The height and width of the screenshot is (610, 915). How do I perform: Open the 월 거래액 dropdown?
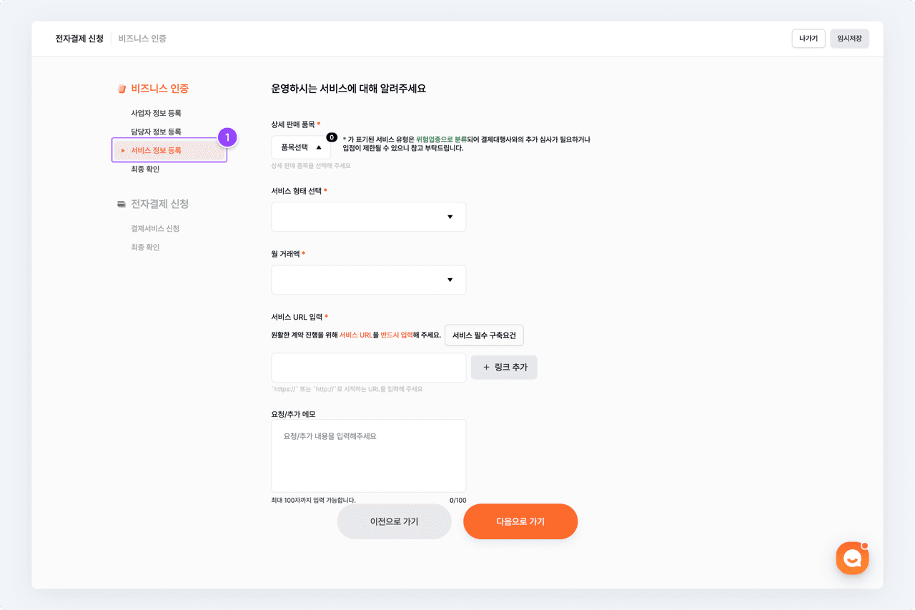pos(368,280)
